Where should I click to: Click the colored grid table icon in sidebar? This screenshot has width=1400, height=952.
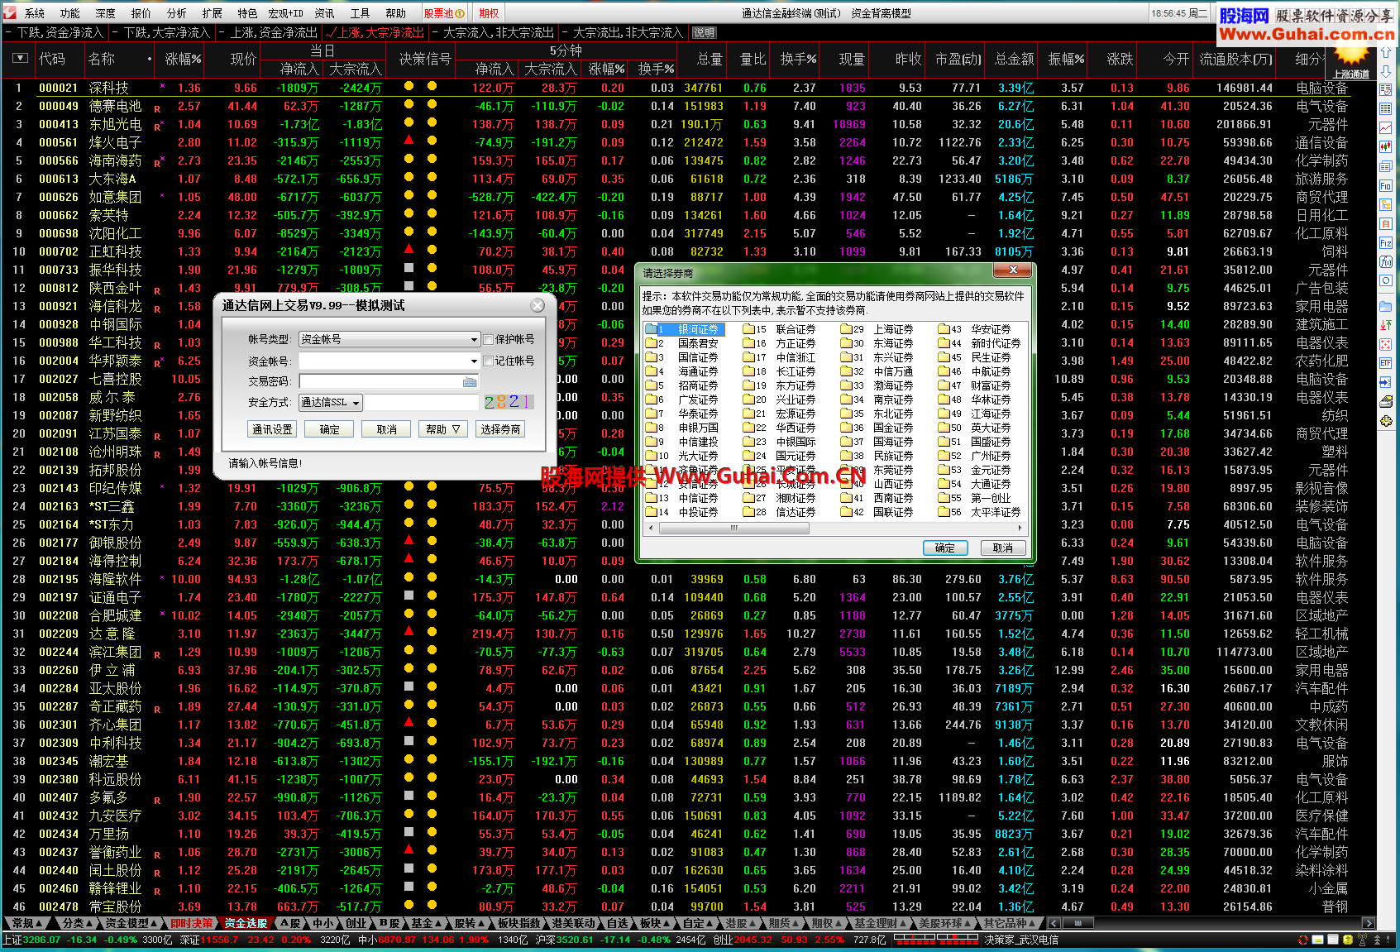pos(1386,109)
